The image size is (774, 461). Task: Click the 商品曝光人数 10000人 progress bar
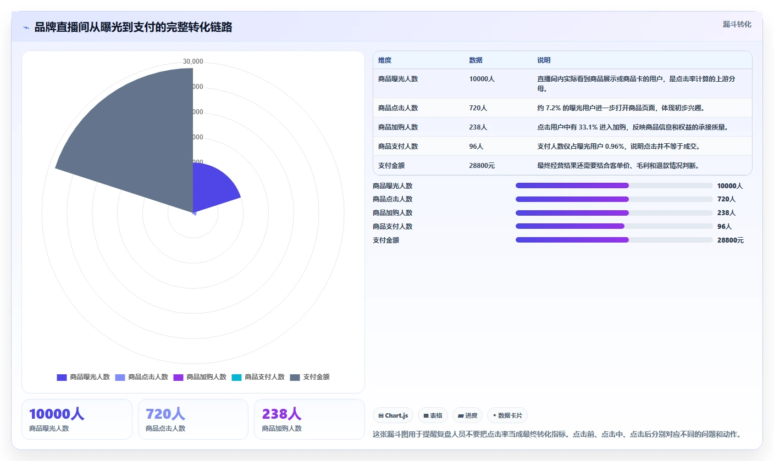(x=614, y=185)
